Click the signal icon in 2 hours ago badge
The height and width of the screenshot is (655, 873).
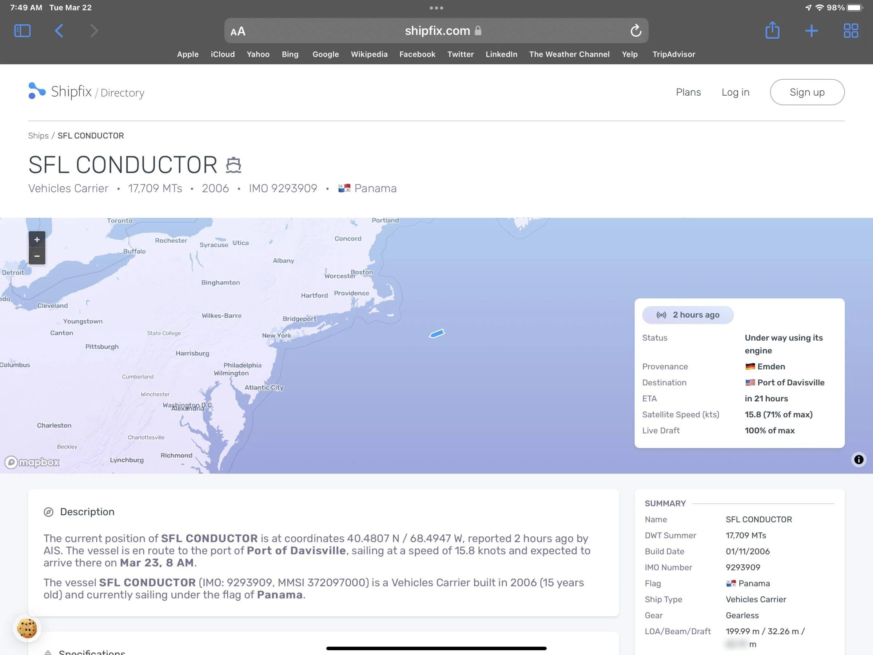pos(661,315)
